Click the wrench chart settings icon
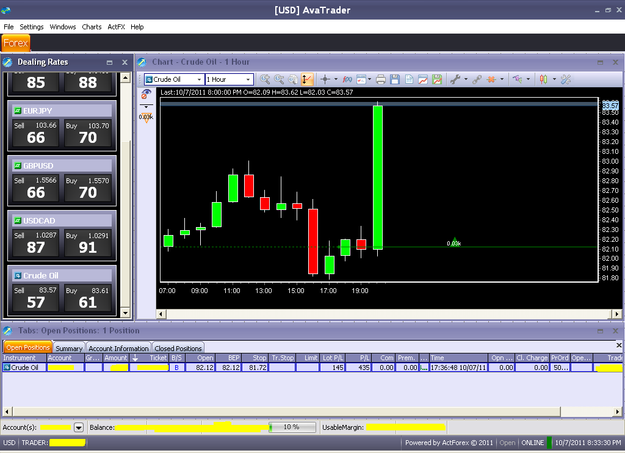Screen dimensions: 625x453 (455, 79)
